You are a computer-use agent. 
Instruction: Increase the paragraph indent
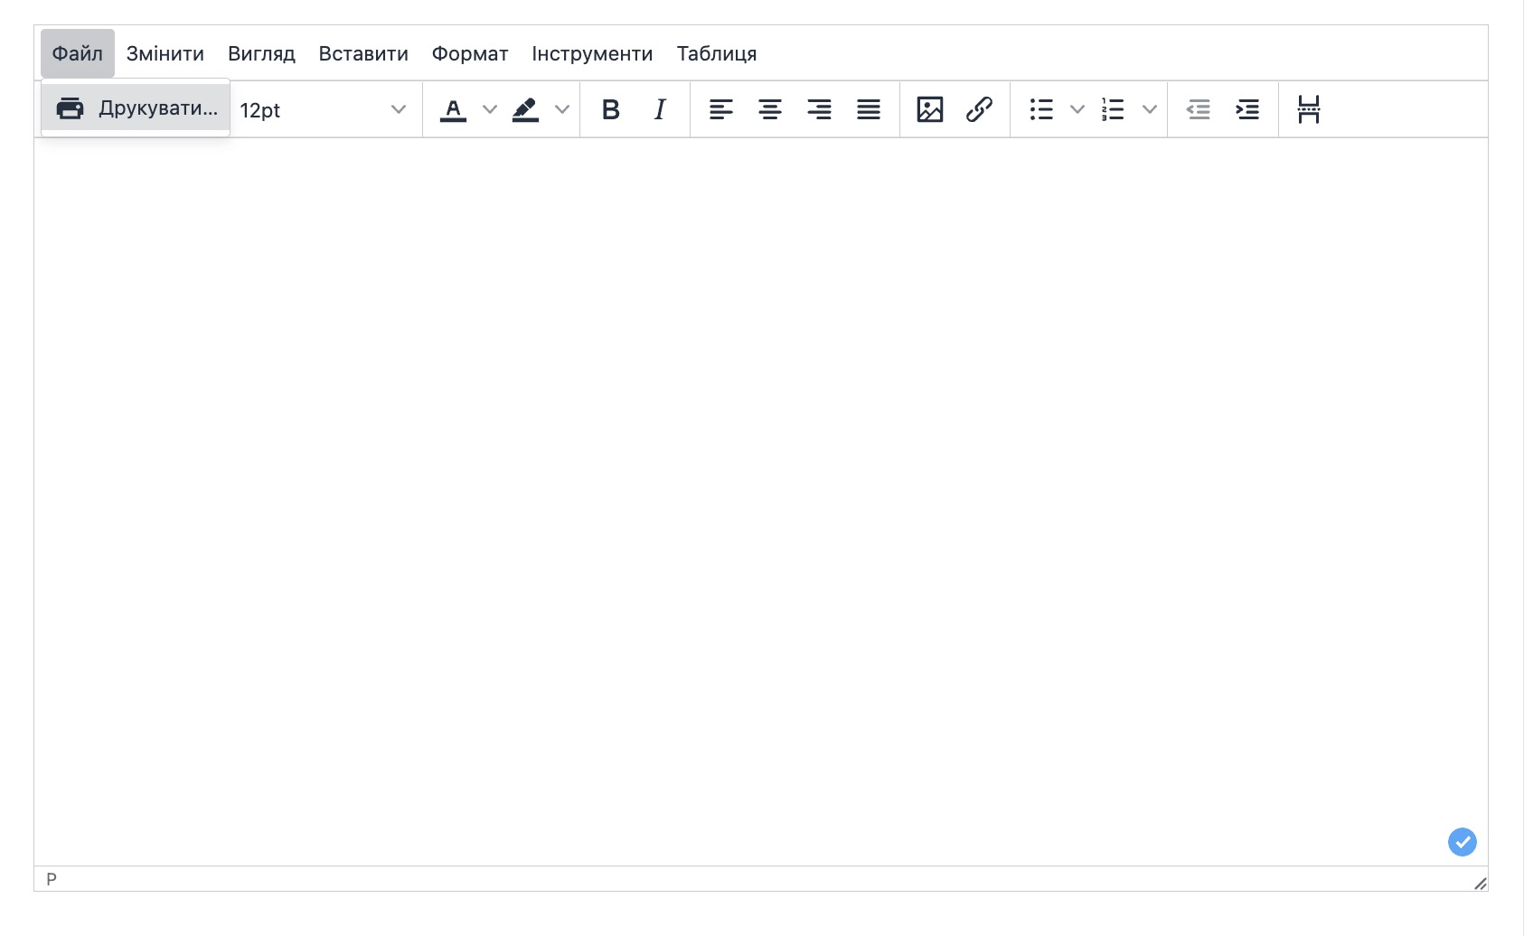point(1247,109)
